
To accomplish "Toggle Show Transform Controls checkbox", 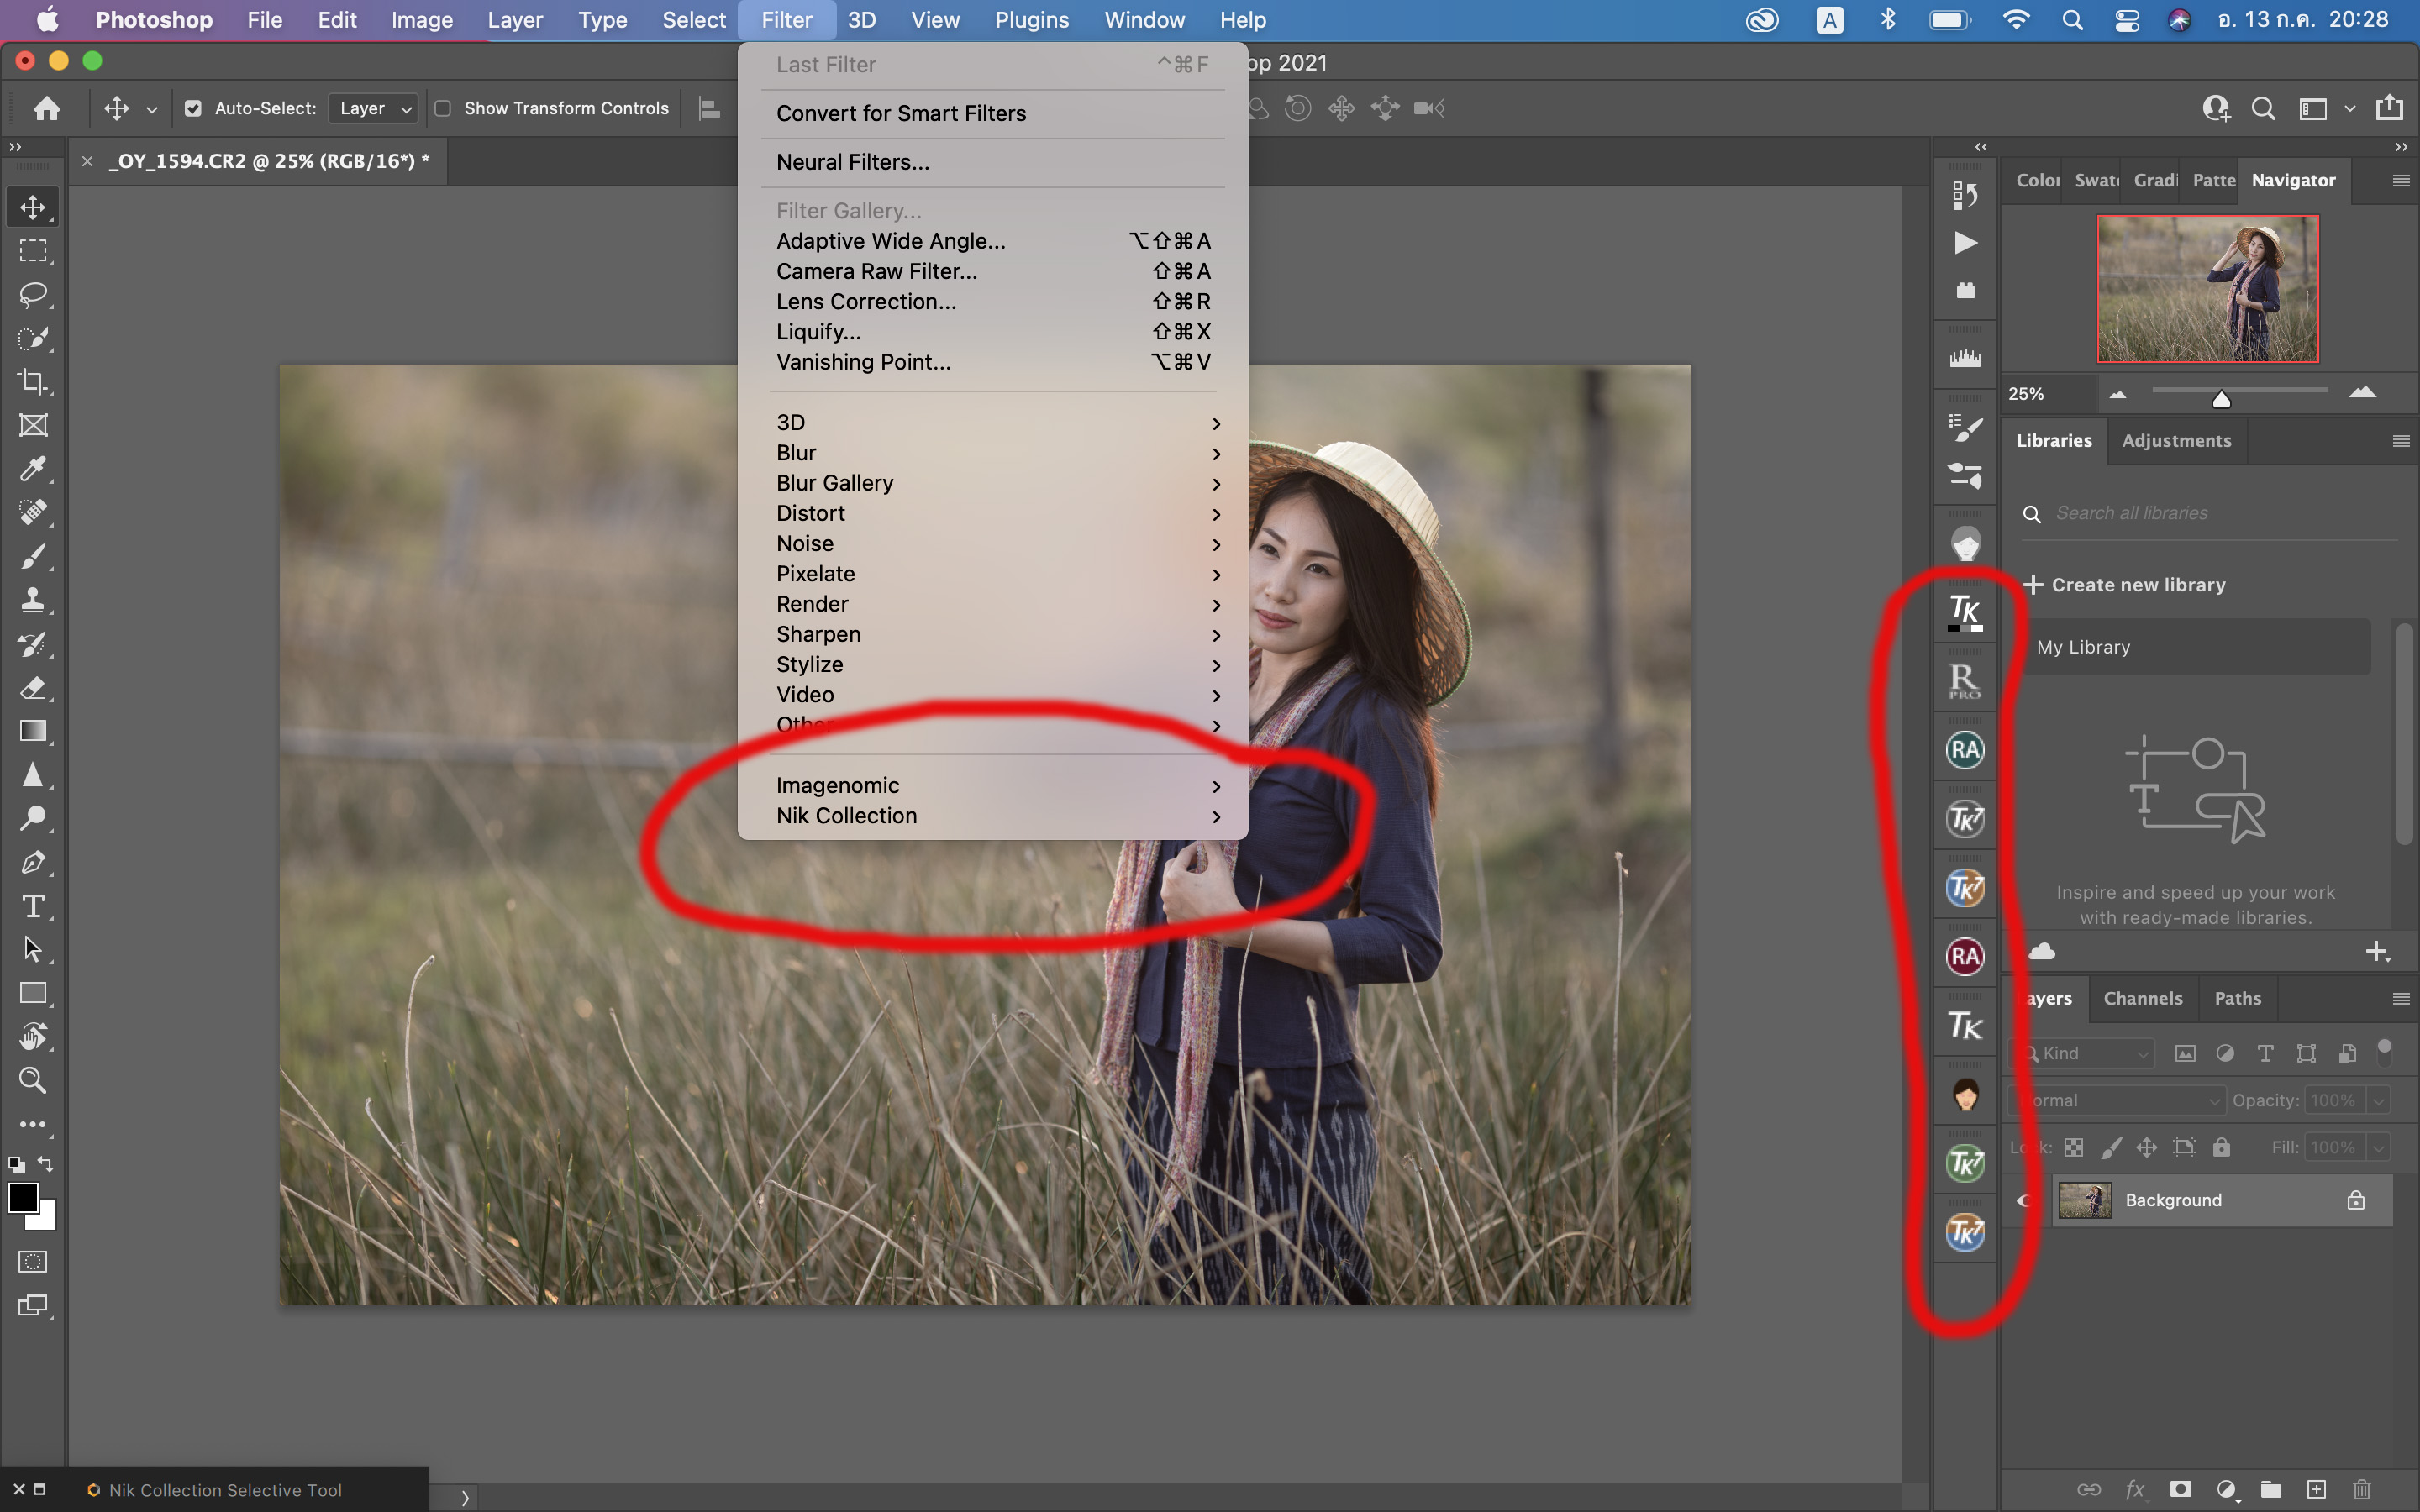I will [x=441, y=108].
